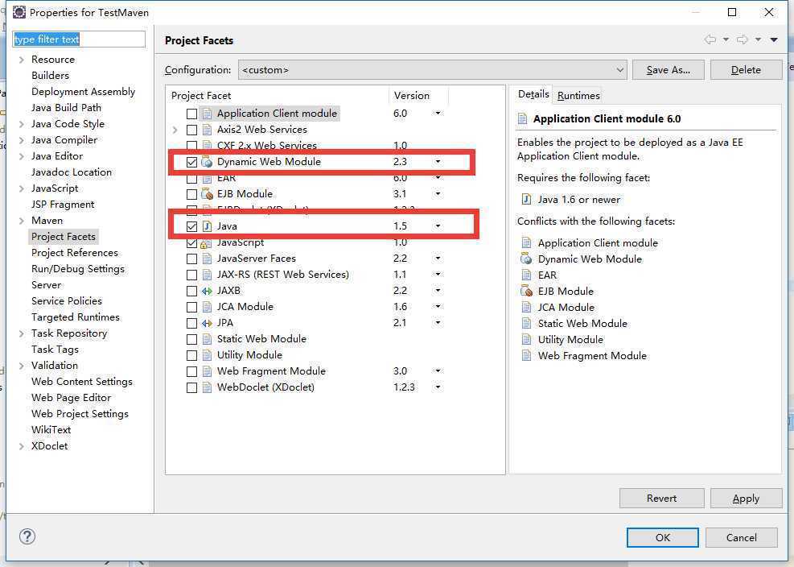Switch to the Runtimes tab
This screenshot has height=567, width=794.
(x=578, y=95)
